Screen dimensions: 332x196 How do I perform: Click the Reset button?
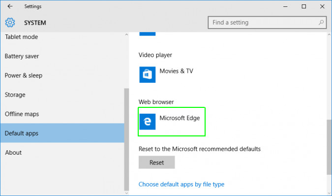pyautogui.click(x=157, y=163)
